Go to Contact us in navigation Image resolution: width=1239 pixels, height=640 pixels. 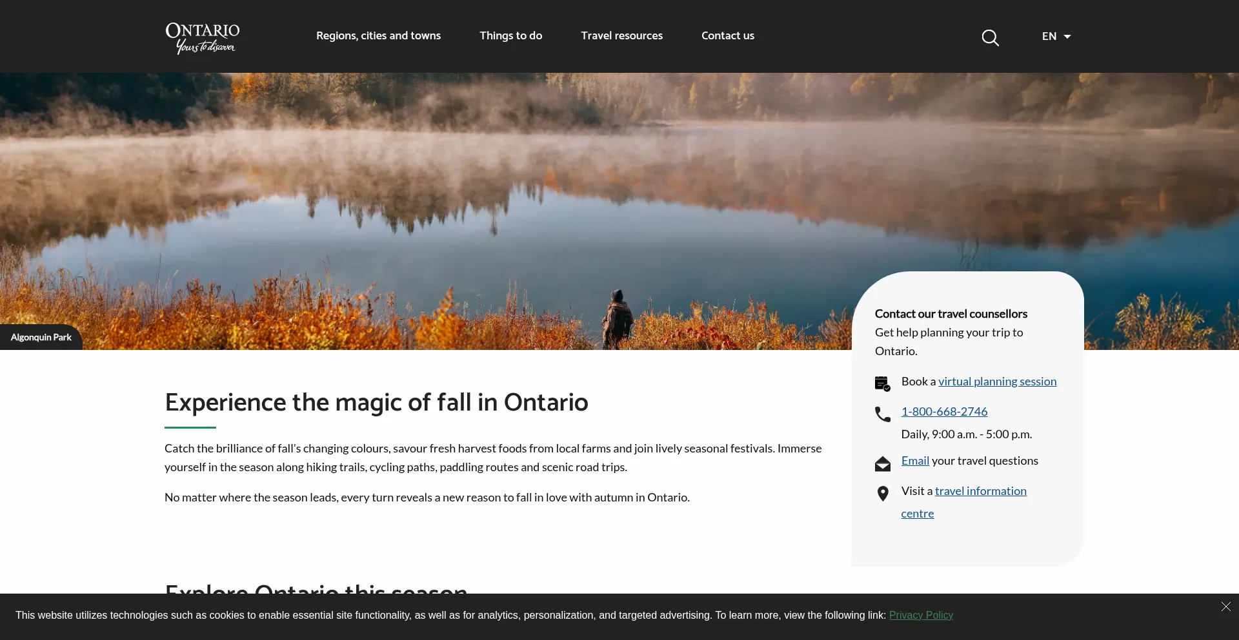coord(727,35)
